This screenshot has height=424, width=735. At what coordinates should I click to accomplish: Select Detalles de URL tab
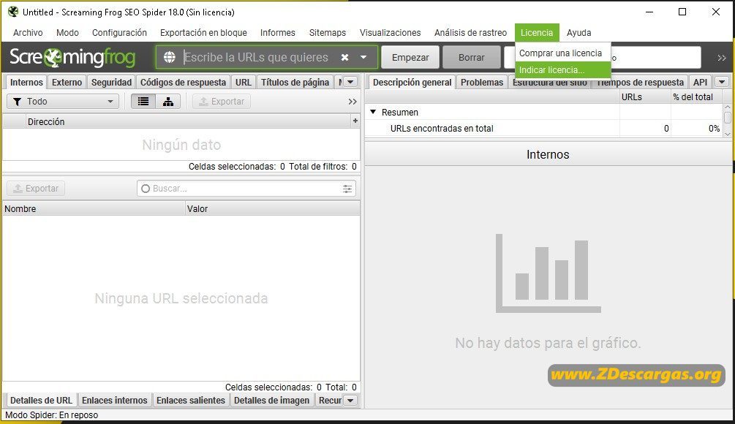(x=41, y=401)
